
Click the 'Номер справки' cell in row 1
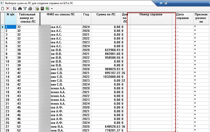click(x=151, y=27)
